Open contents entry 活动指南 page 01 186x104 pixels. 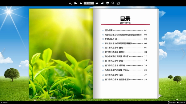124,30
